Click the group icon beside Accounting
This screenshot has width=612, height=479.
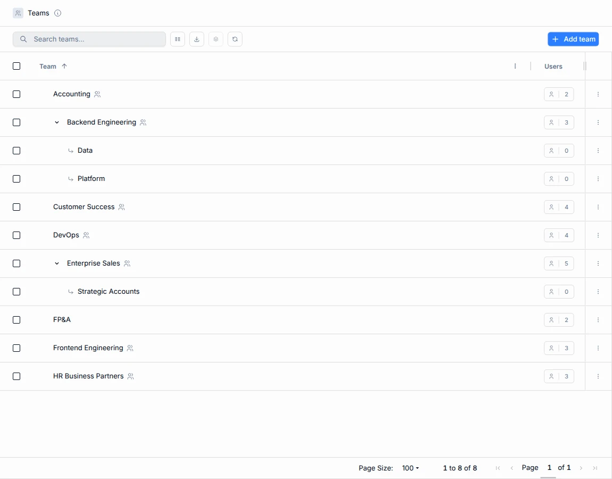(x=98, y=94)
